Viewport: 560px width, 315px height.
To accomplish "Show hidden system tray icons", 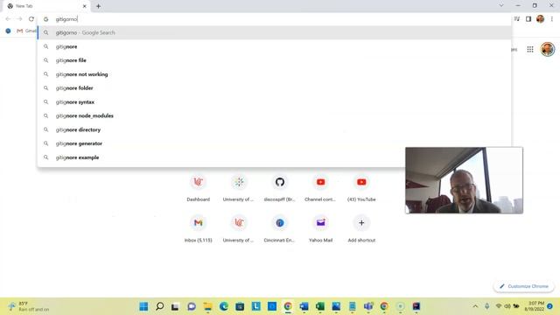I will click(475, 306).
